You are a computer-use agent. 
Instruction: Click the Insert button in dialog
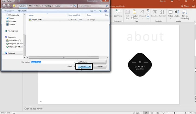point(83,66)
